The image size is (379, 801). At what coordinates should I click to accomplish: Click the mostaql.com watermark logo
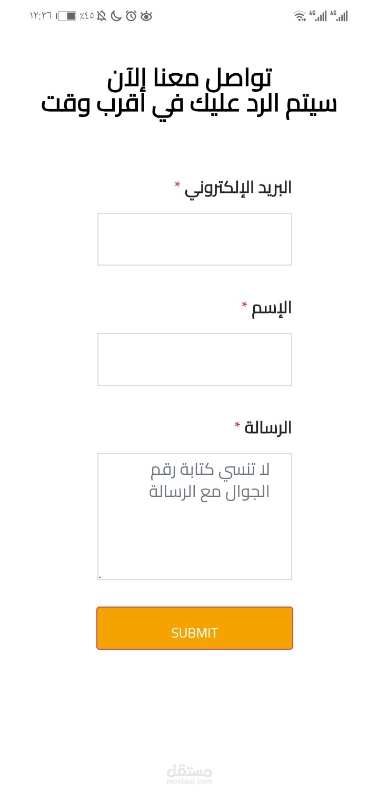(189, 774)
